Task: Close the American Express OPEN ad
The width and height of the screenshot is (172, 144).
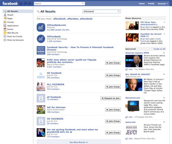Action: pyautogui.click(x=164, y=53)
